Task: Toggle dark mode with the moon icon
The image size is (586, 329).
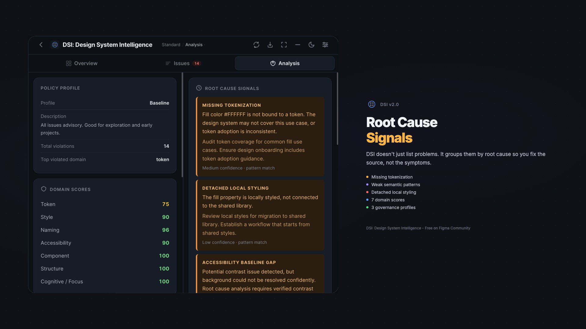Action: tap(311, 45)
